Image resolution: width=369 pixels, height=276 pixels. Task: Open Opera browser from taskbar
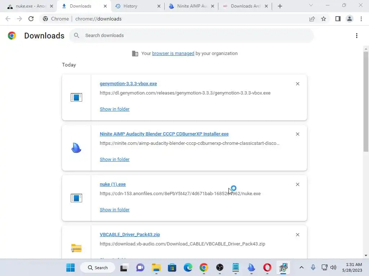[267, 267]
